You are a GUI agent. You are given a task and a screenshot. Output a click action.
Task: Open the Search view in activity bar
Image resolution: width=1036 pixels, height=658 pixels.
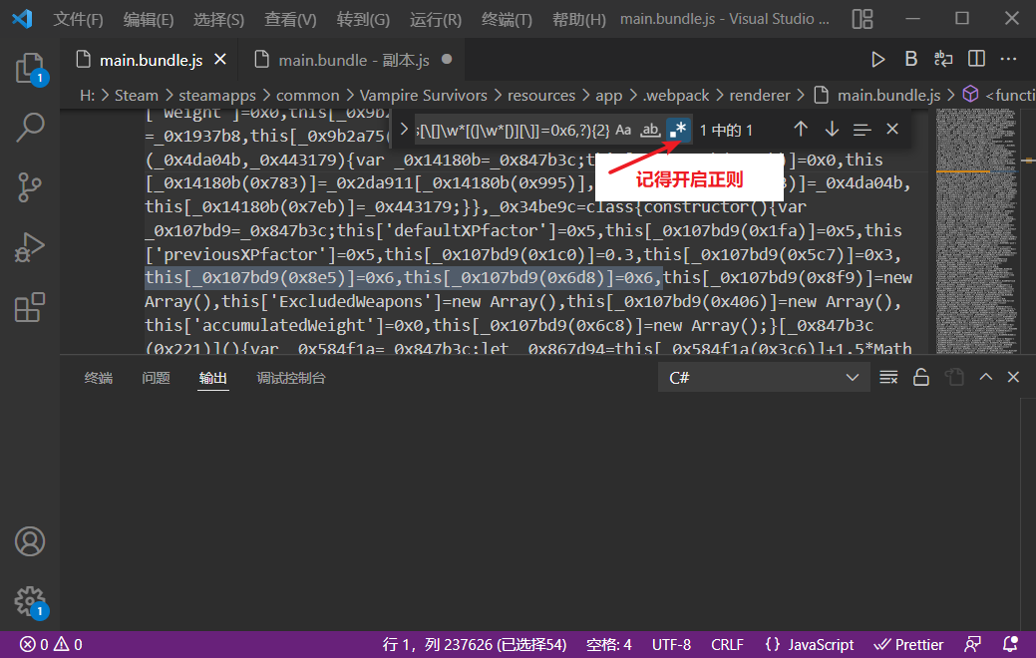point(30,127)
